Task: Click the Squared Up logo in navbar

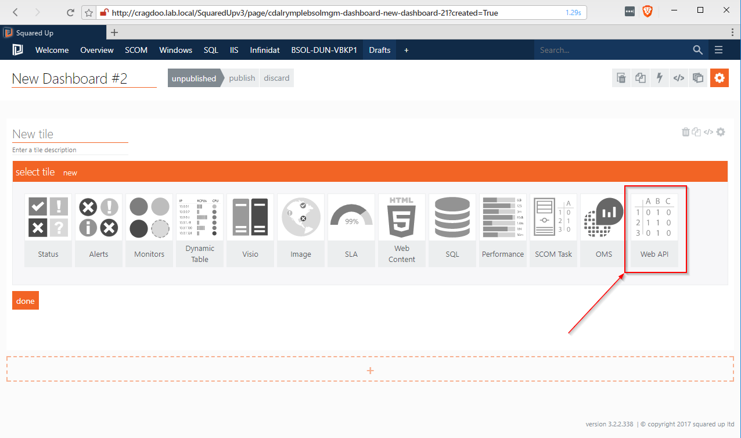Action: tap(17, 50)
